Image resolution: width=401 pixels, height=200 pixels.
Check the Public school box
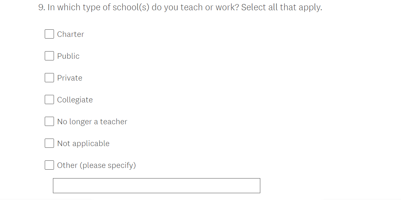49,56
